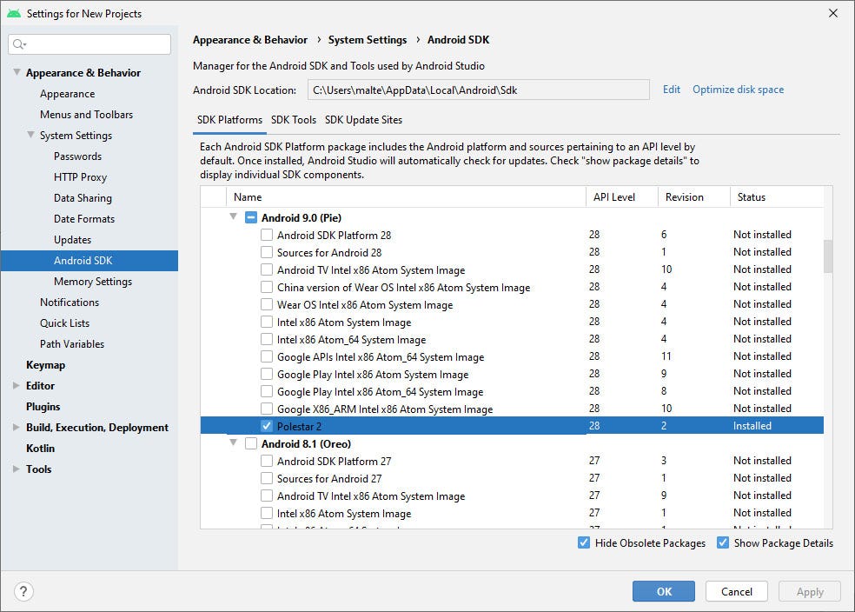855x612 pixels.
Task: Click the Revision column header
Action: pos(693,197)
